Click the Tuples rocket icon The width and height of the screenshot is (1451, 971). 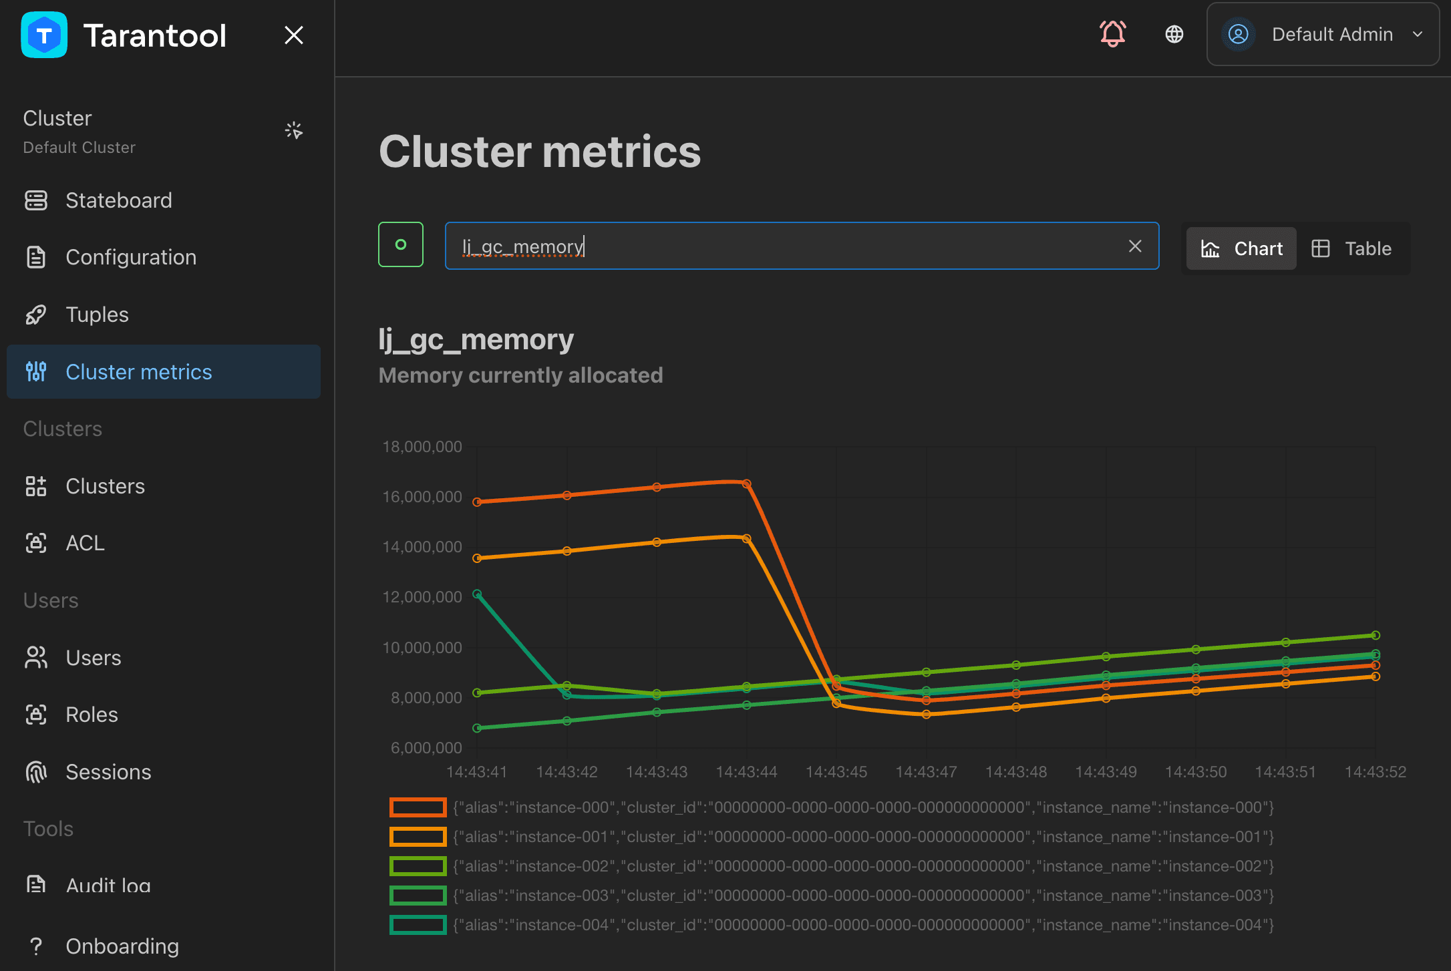pos(36,315)
